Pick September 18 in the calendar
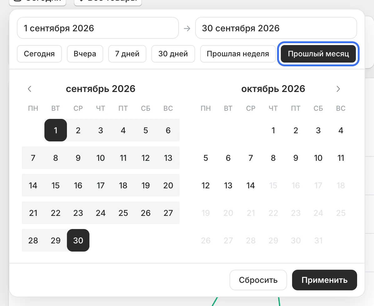The width and height of the screenshot is (374, 306). click(123, 186)
